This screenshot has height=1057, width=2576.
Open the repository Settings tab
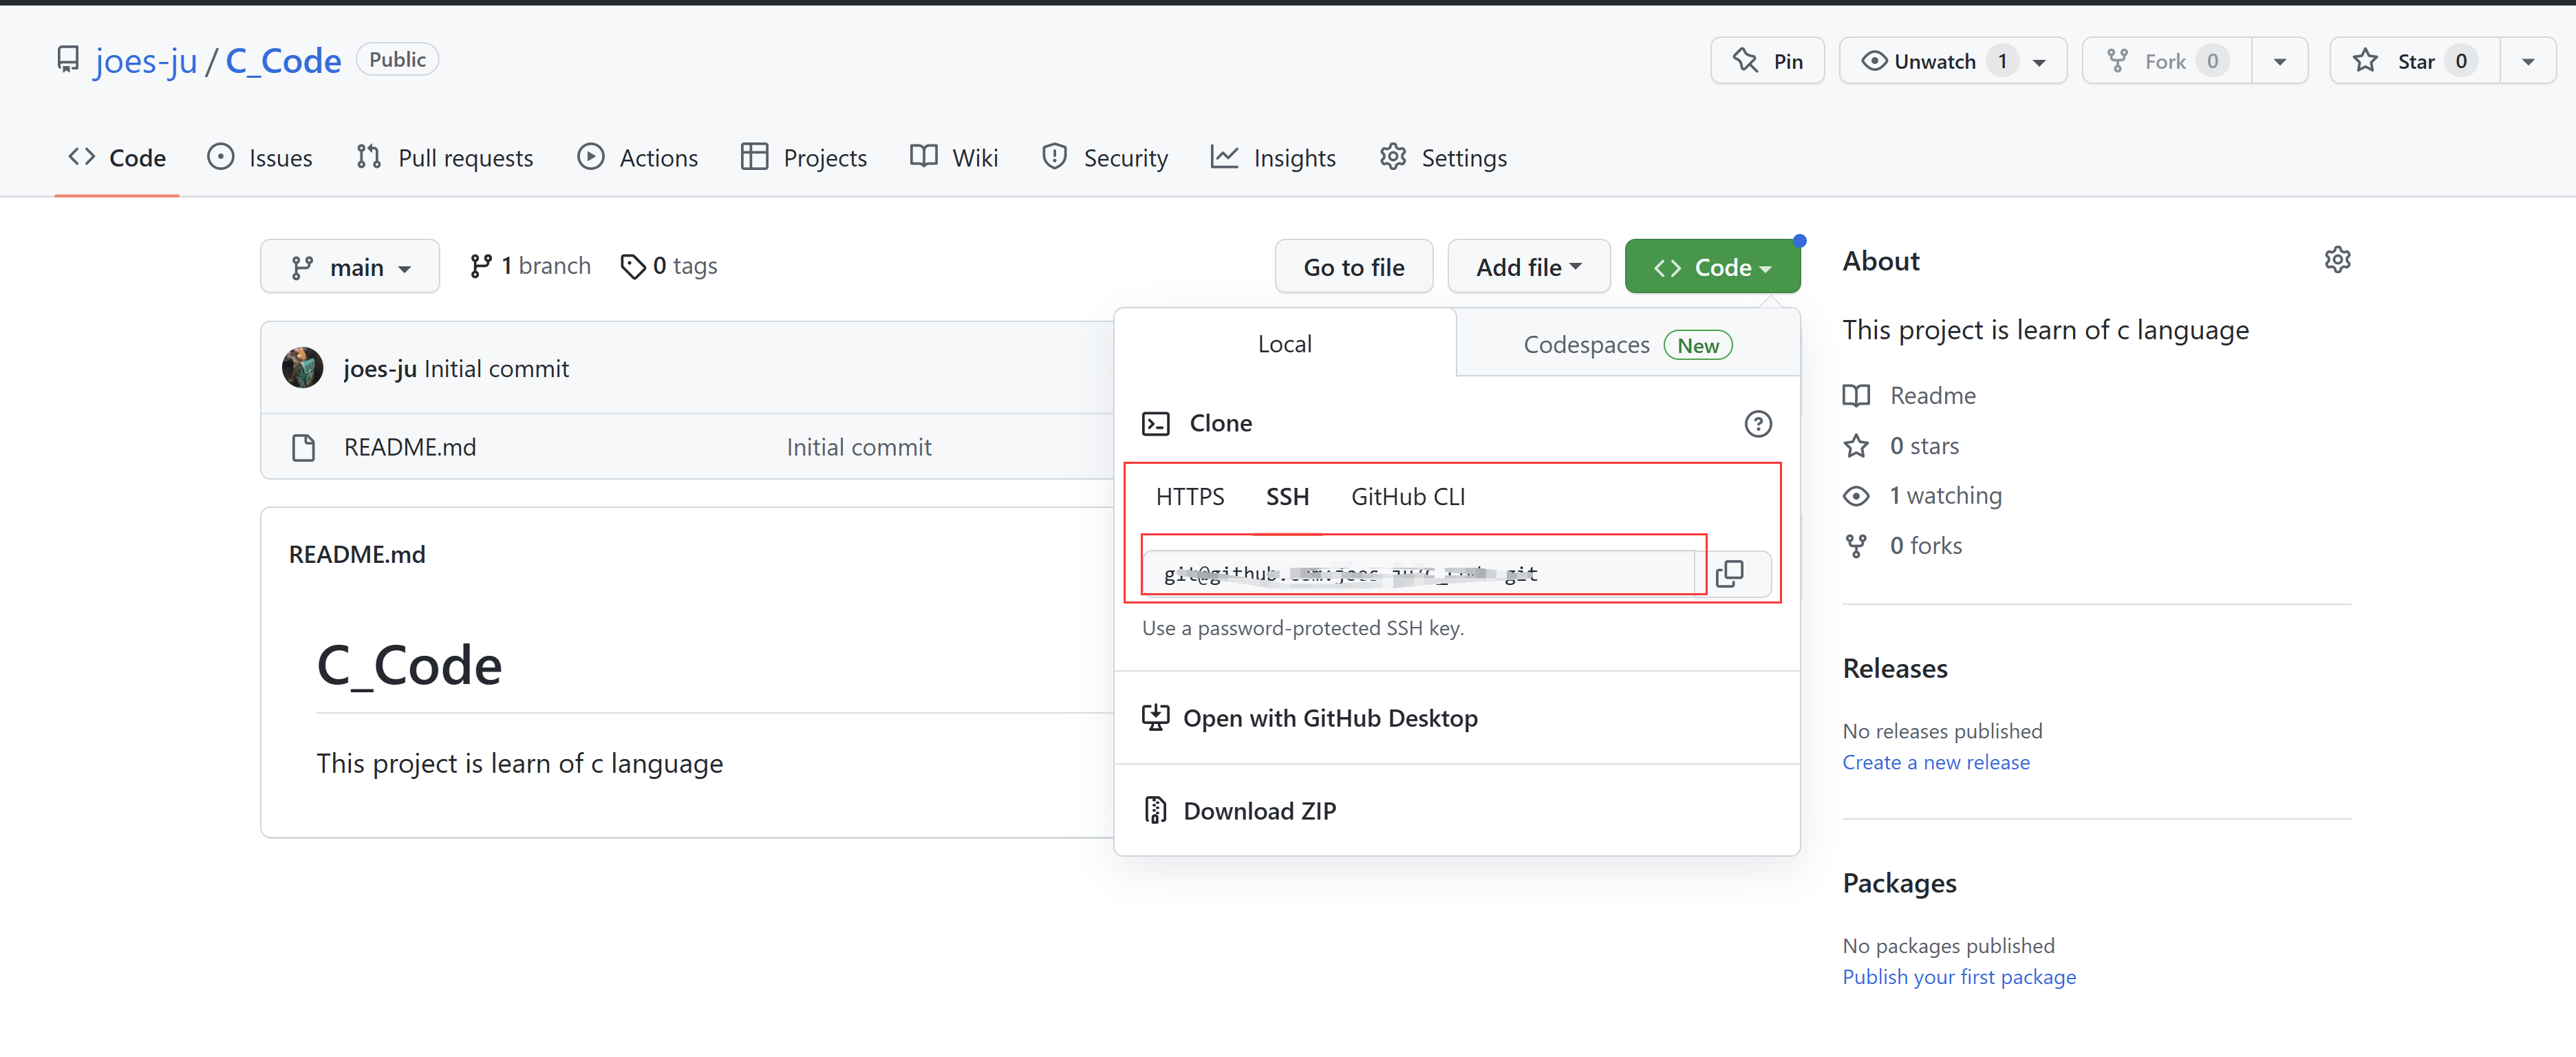[x=1443, y=158]
